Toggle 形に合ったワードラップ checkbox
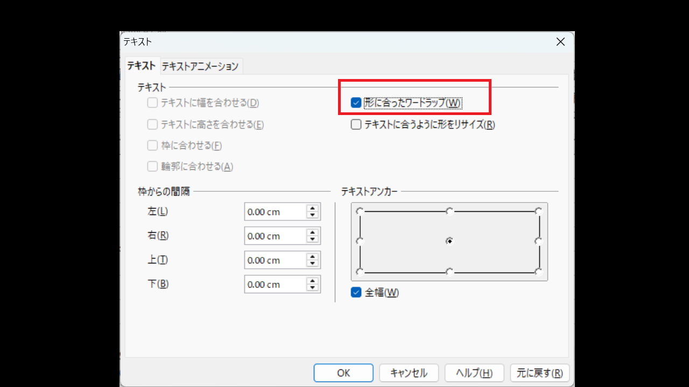Screen dimensions: 689x387 (356, 103)
